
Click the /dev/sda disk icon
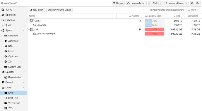click(34, 25)
